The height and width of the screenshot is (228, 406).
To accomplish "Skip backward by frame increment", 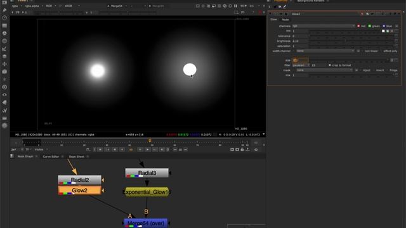I will (175, 149).
